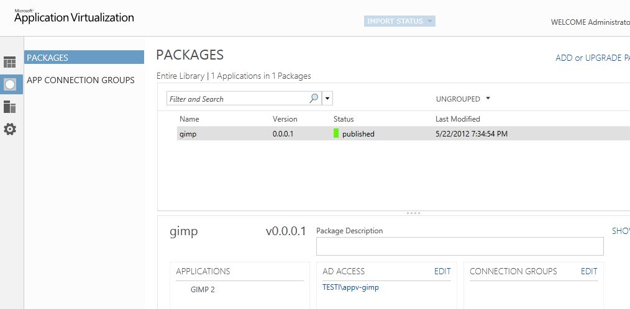The width and height of the screenshot is (630, 309).
Task: Open the IMPORT STATUS dropdown
Action: tap(399, 21)
